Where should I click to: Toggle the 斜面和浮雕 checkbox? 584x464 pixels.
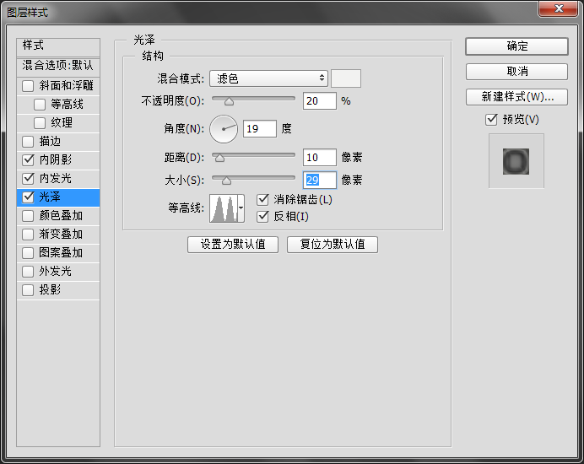click(28, 86)
